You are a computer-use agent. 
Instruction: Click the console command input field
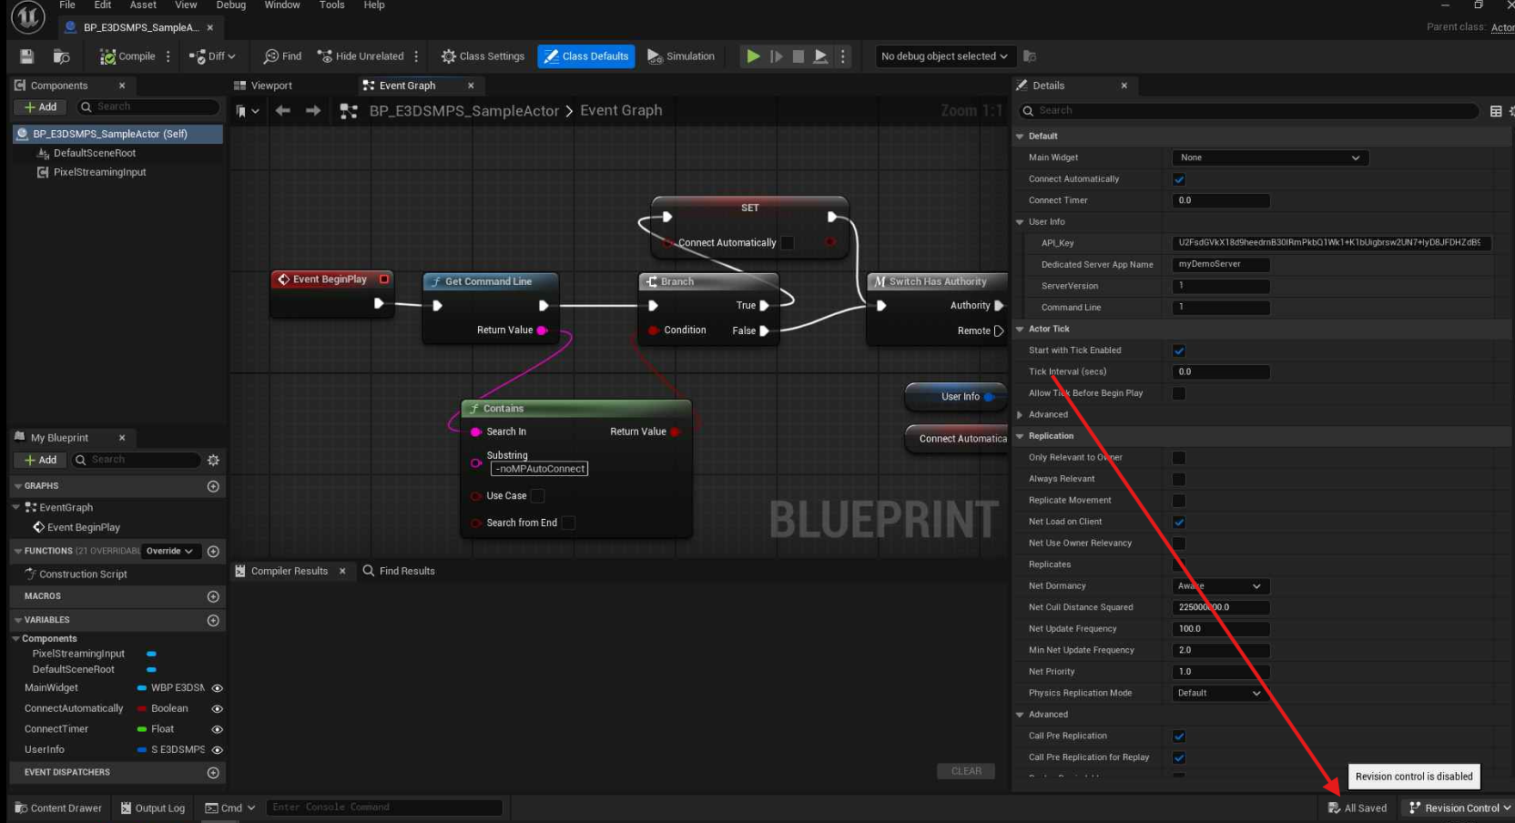point(383,808)
